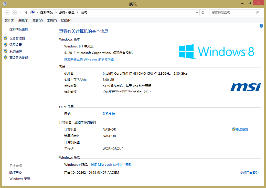Open the 编辑(E) menu
266x188 pixels.
point(23,21)
